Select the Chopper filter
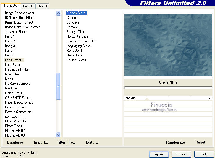Viewport: 215px width, 158px height. point(72,18)
